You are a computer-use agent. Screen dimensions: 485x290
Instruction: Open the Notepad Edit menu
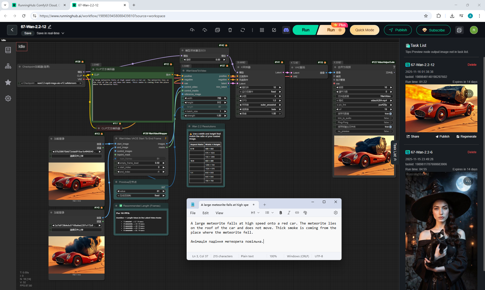[x=205, y=213]
